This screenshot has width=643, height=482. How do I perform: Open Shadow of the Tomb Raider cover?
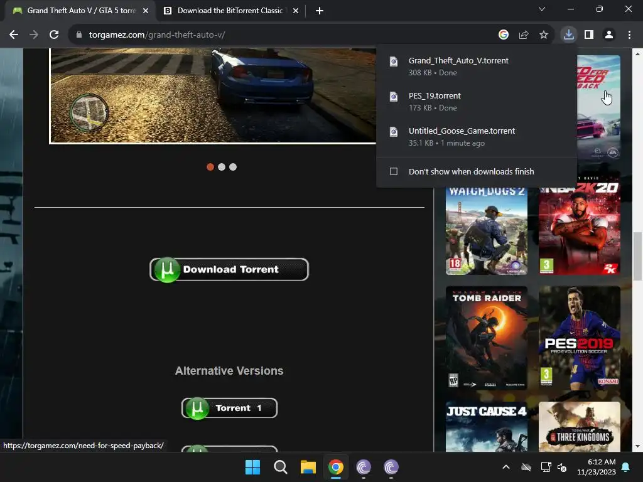487,338
